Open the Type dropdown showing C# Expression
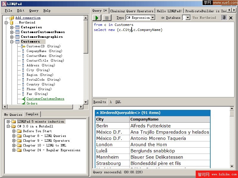Image resolution: width=238 pixels, height=178 pixels. pyautogui.click(x=153, y=18)
